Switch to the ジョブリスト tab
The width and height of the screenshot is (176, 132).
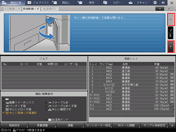38,2
